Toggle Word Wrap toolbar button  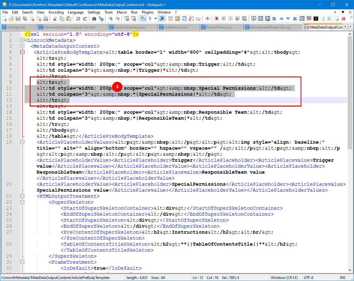tap(143, 19)
